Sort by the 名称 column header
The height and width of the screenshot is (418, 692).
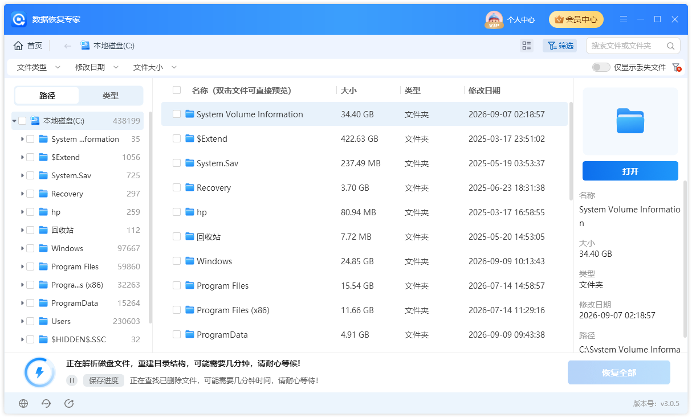point(242,90)
